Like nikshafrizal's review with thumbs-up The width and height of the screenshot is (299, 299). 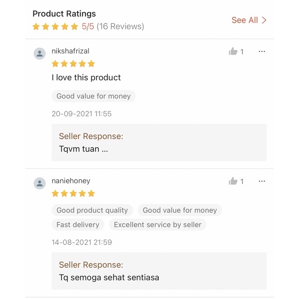(233, 52)
